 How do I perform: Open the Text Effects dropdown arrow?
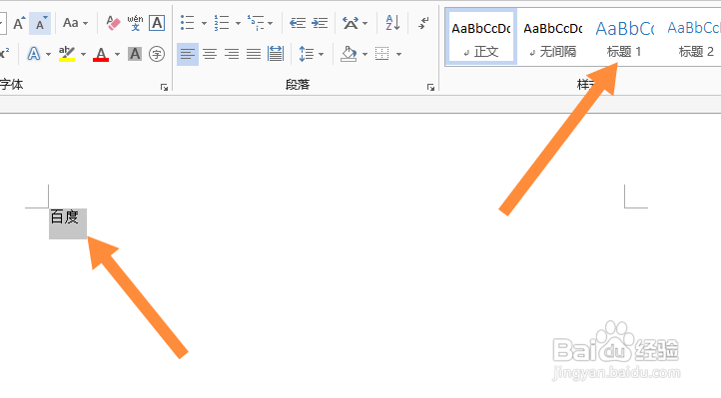pos(48,54)
